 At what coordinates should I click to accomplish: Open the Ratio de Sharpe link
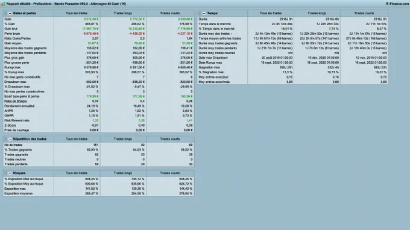16,101
